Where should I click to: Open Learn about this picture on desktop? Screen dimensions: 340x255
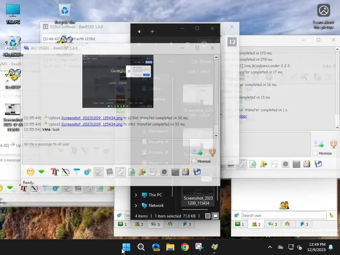tap(323, 17)
